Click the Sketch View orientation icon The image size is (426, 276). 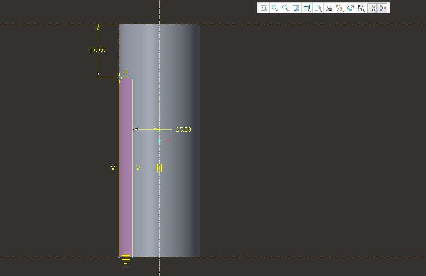click(350, 8)
